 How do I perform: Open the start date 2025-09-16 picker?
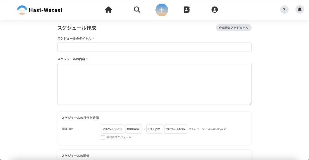coord(112,129)
